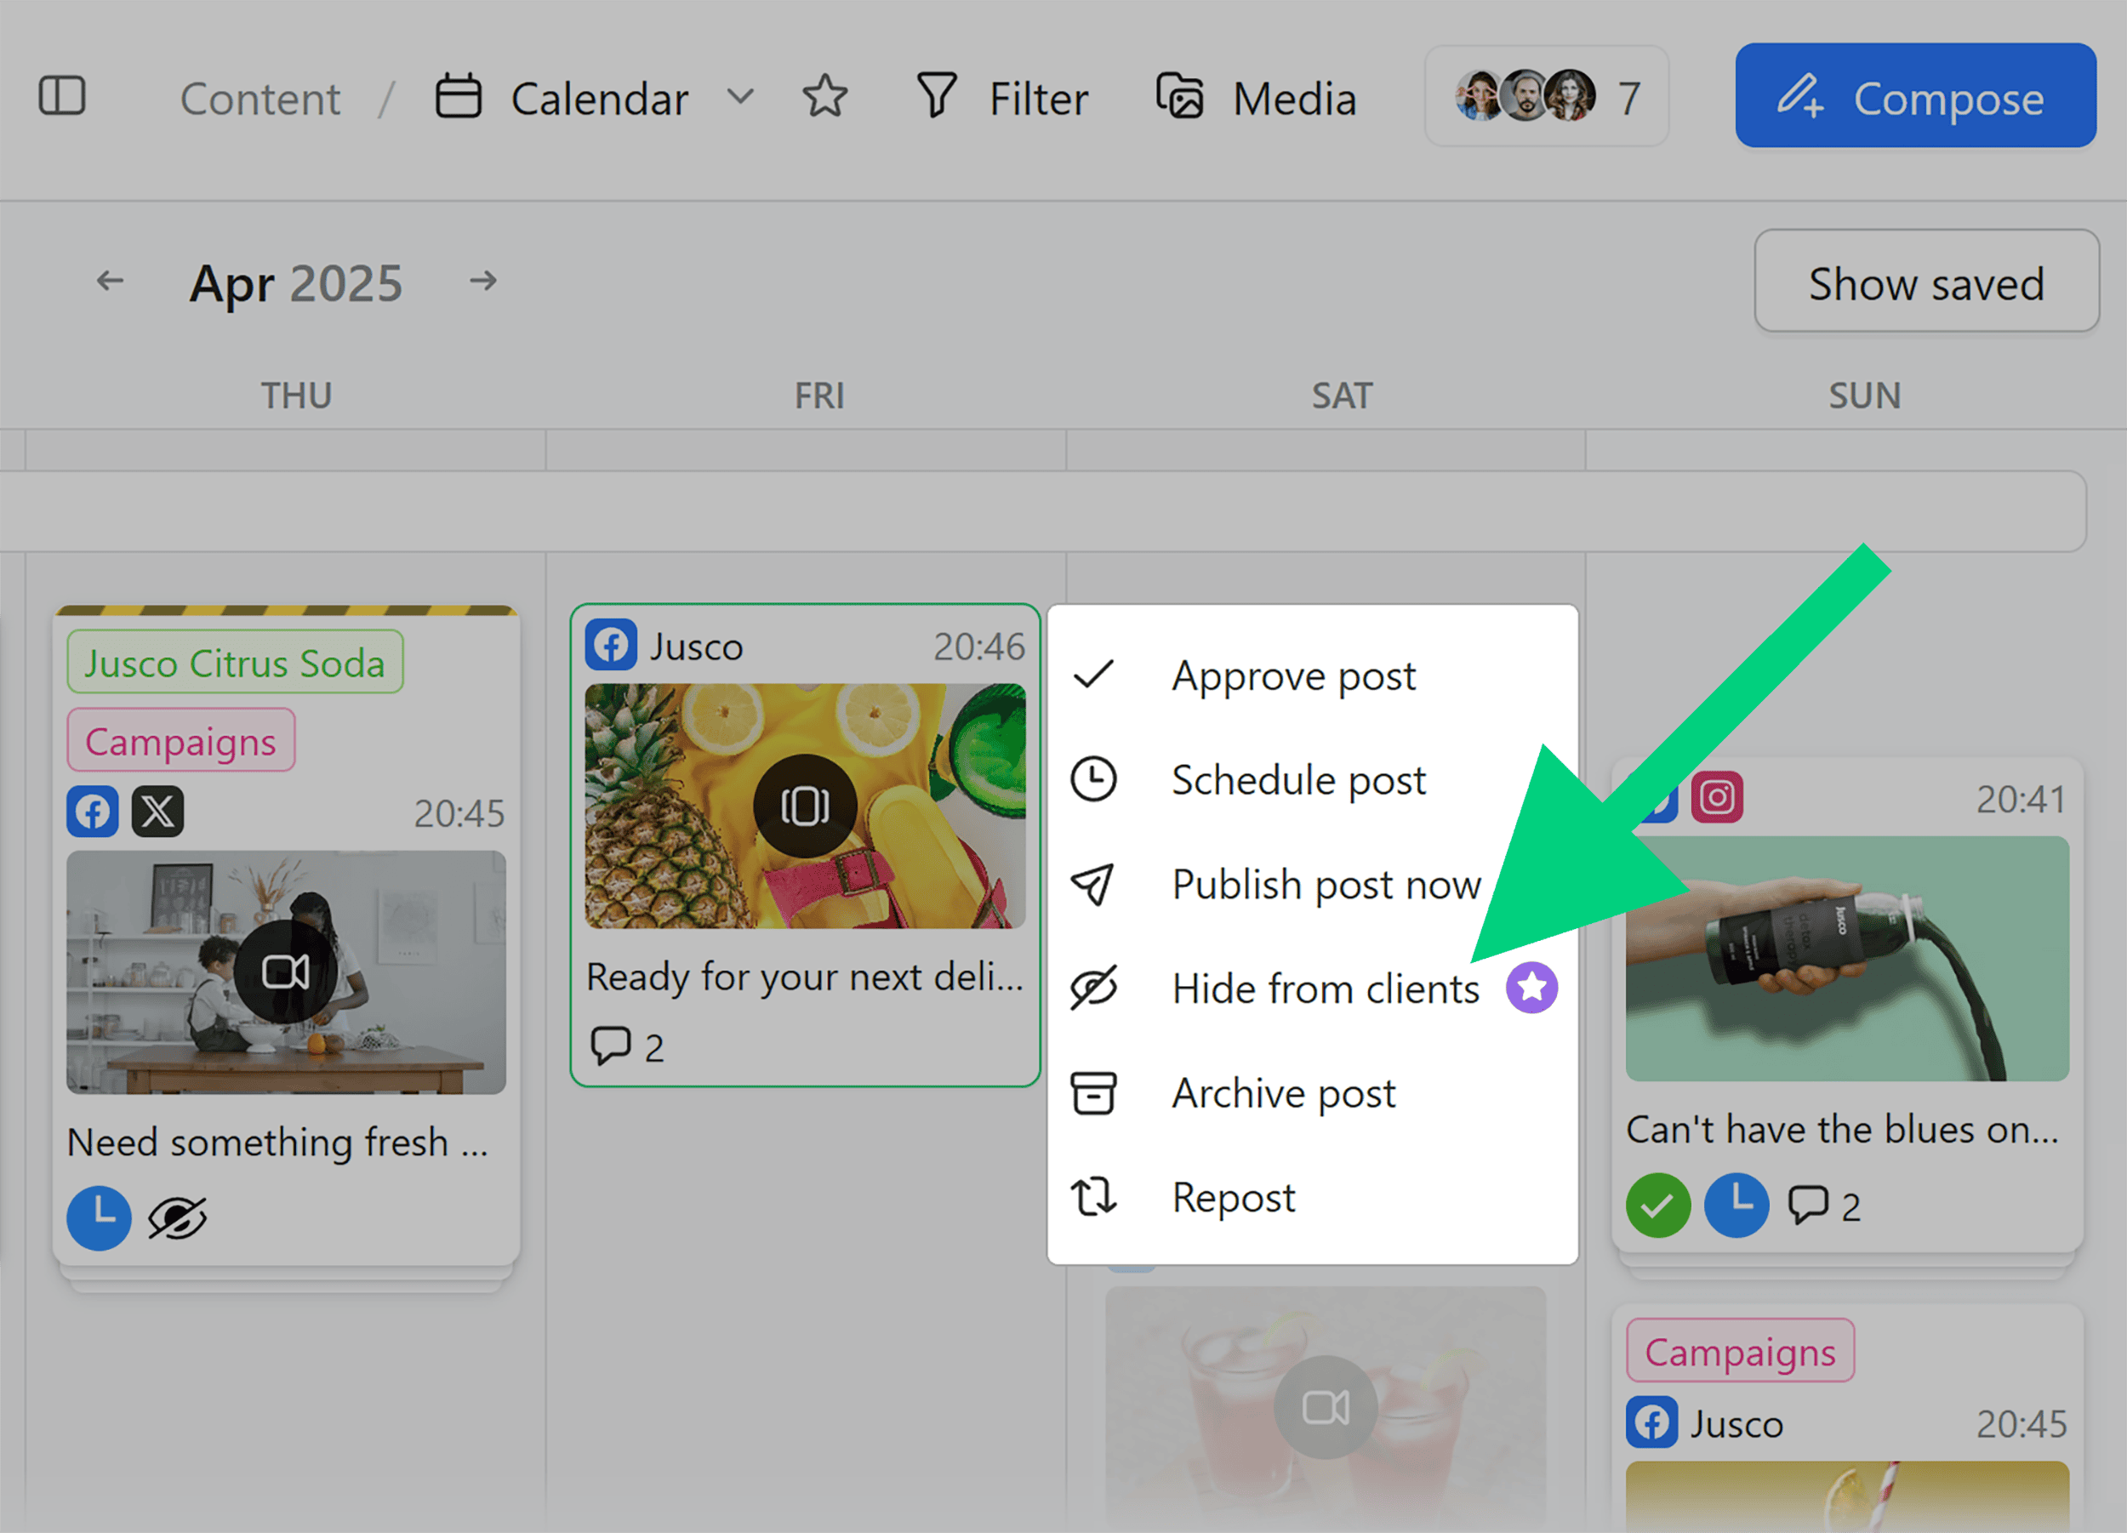Toggle the sidebar collapse icon
The width and height of the screenshot is (2127, 1533).
[63, 94]
